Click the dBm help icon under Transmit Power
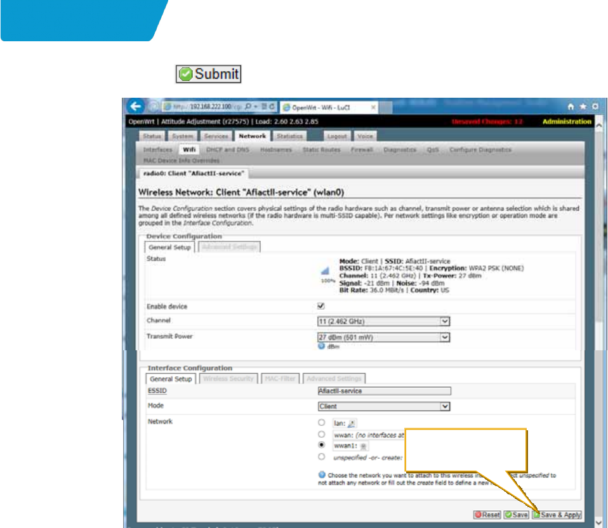 click(x=321, y=346)
